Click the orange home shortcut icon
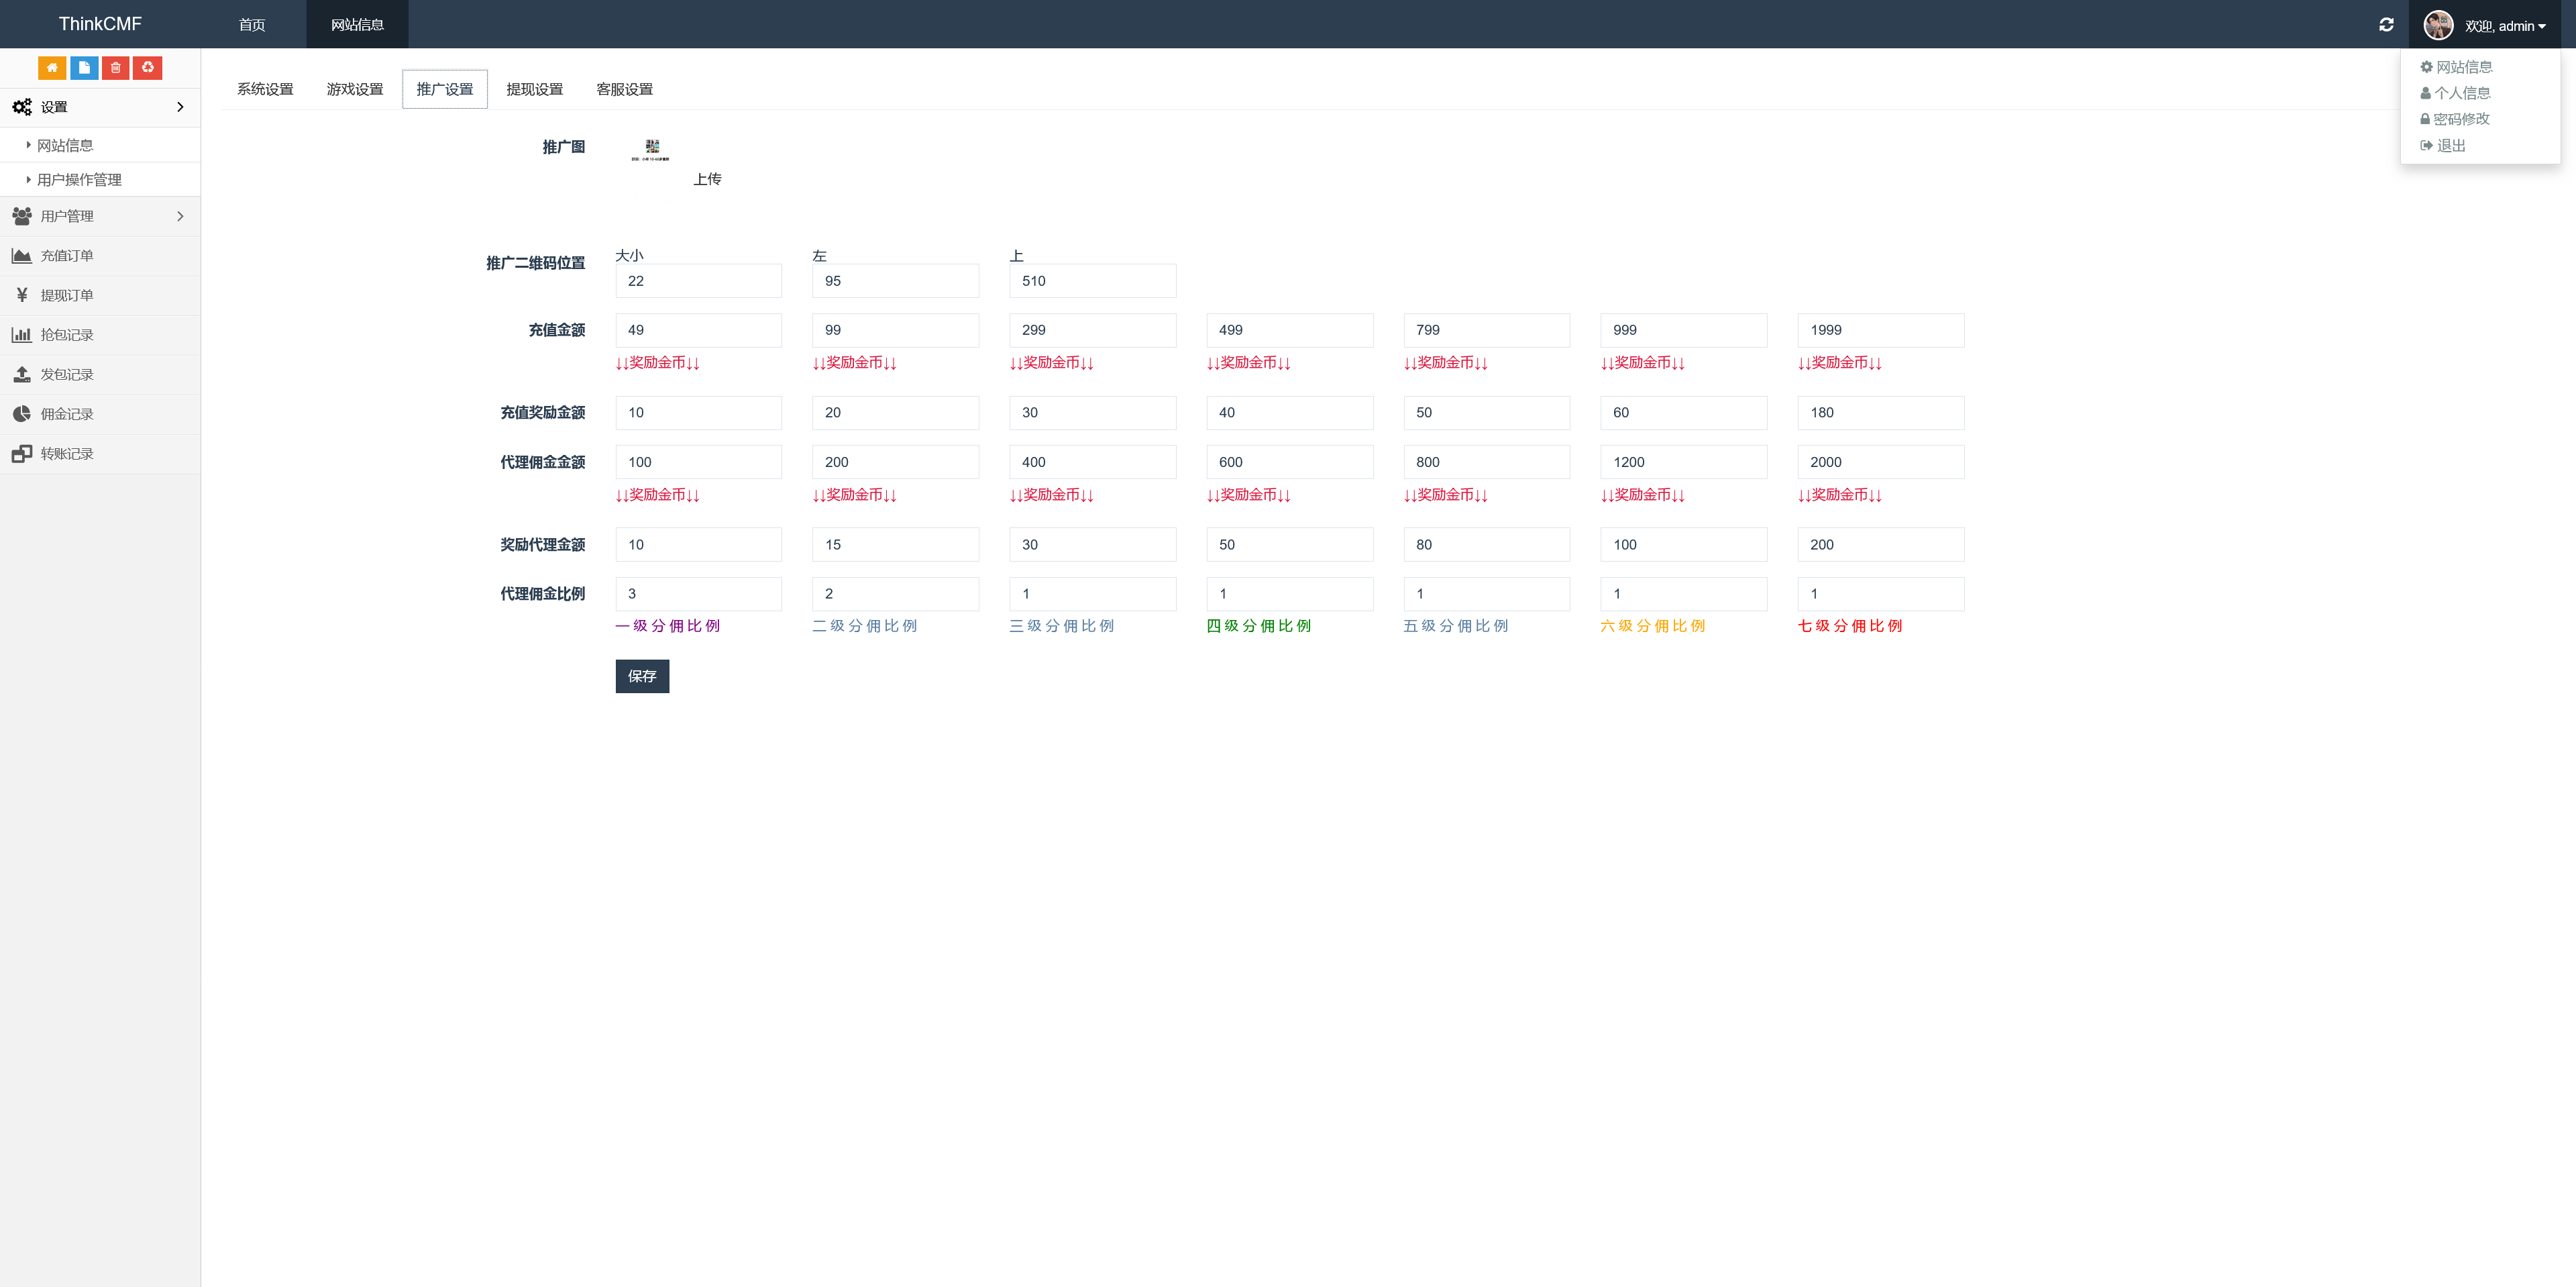 coord(52,67)
